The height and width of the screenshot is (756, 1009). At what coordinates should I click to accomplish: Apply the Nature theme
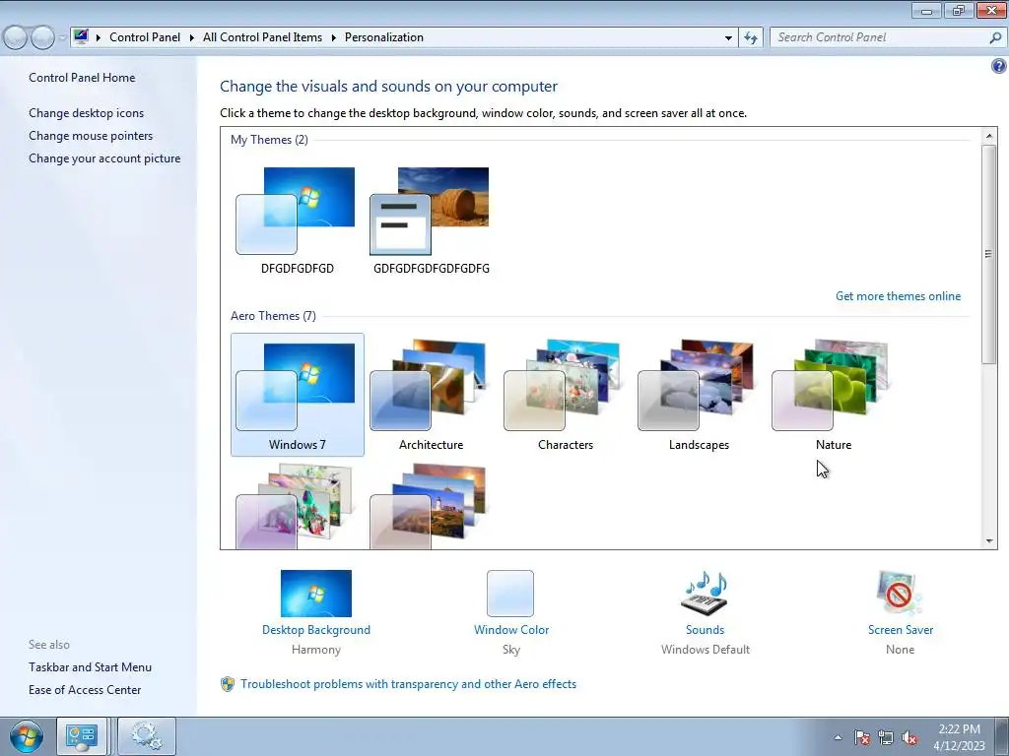coord(833,394)
